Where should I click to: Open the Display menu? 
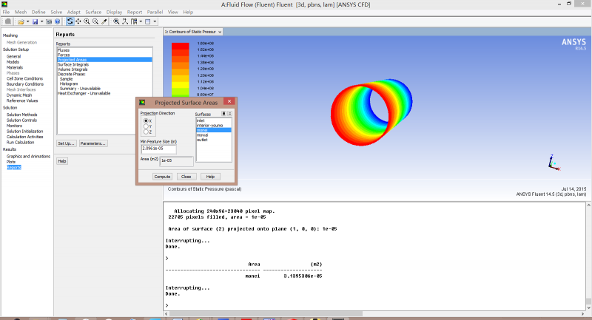tap(114, 12)
